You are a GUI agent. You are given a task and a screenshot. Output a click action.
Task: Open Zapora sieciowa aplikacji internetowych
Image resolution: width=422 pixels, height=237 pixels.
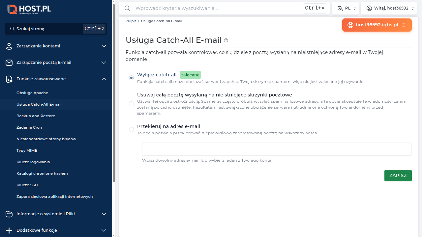54,197
